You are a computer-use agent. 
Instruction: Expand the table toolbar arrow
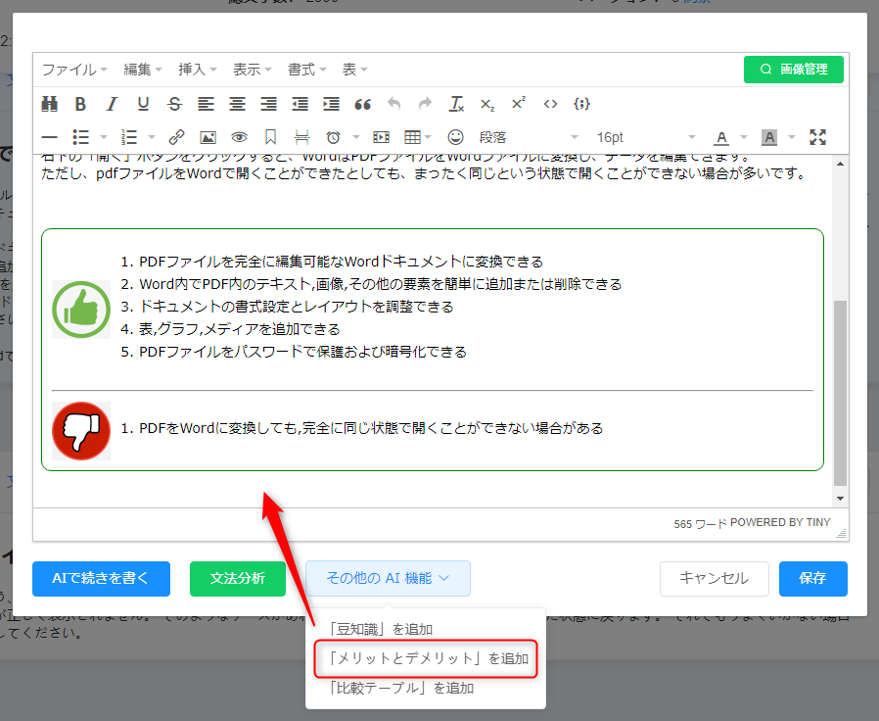429,137
